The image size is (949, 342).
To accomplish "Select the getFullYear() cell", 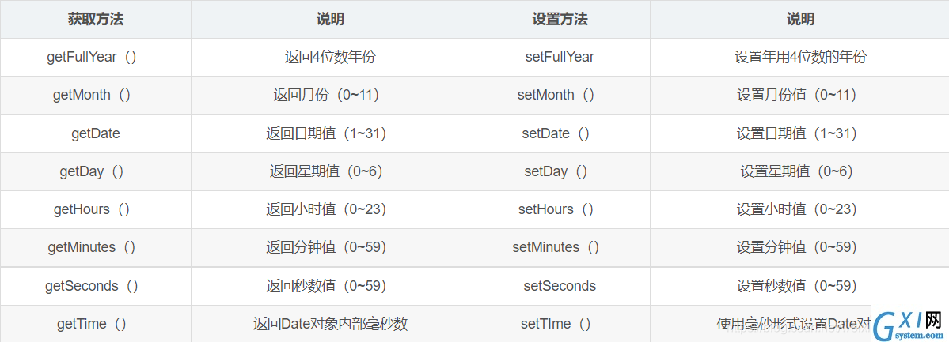I will [x=96, y=58].
